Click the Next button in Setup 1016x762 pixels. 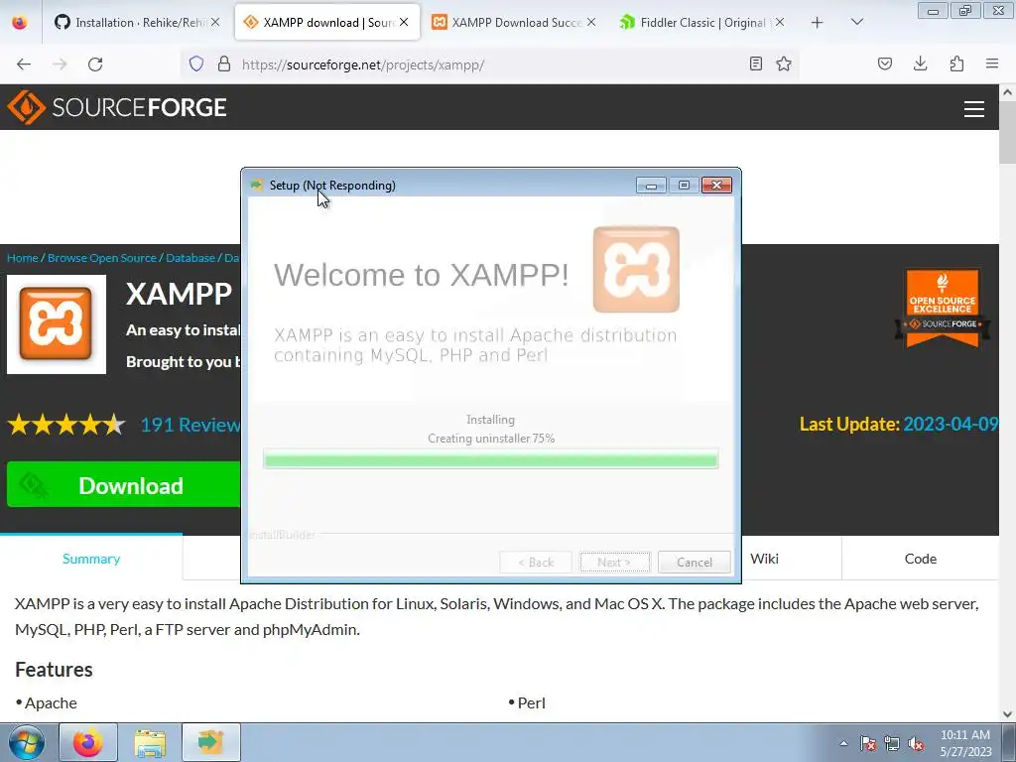[x=614, y=562]
